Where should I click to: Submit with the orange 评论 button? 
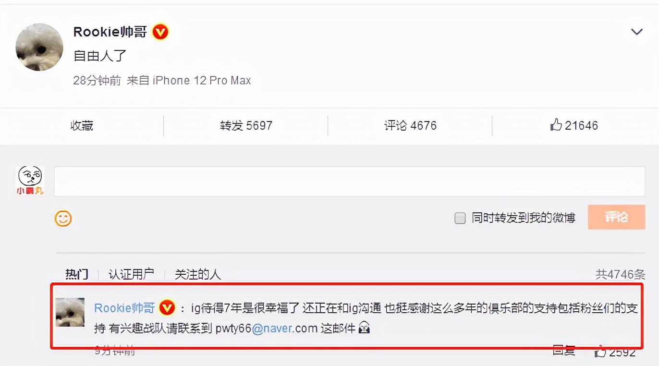coord(616,217)
